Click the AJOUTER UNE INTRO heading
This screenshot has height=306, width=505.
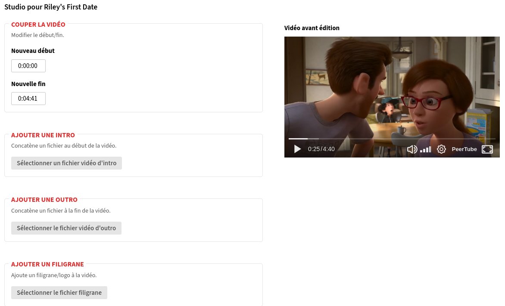[43, 135]
